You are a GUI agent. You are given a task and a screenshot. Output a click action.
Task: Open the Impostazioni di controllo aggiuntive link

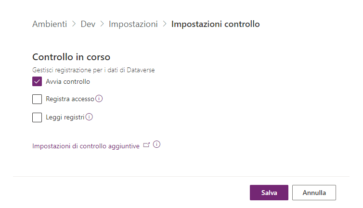pyautogui.click(x=86, y=145)
